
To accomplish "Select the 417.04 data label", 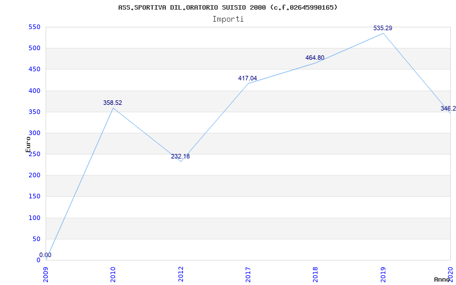I will (x=247, y=78).
